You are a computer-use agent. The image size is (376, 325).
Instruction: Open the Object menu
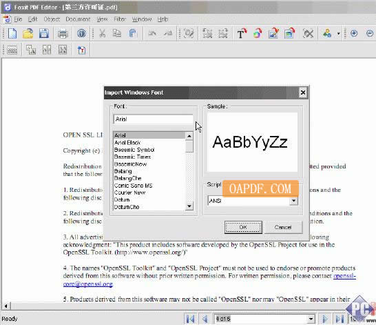(52, 19)
